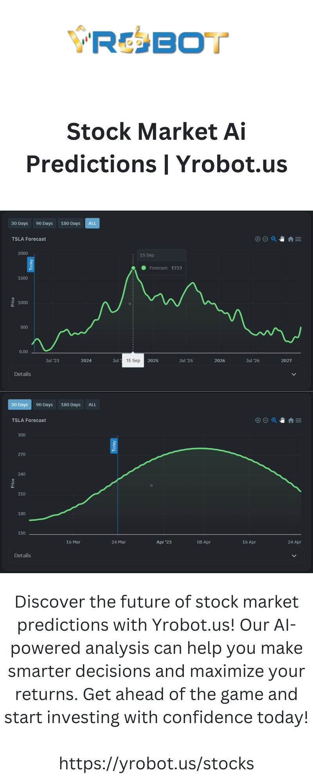The image size is (313, 783).
Task: Click Jul '26 axis label
Action: tap(253, 361)
